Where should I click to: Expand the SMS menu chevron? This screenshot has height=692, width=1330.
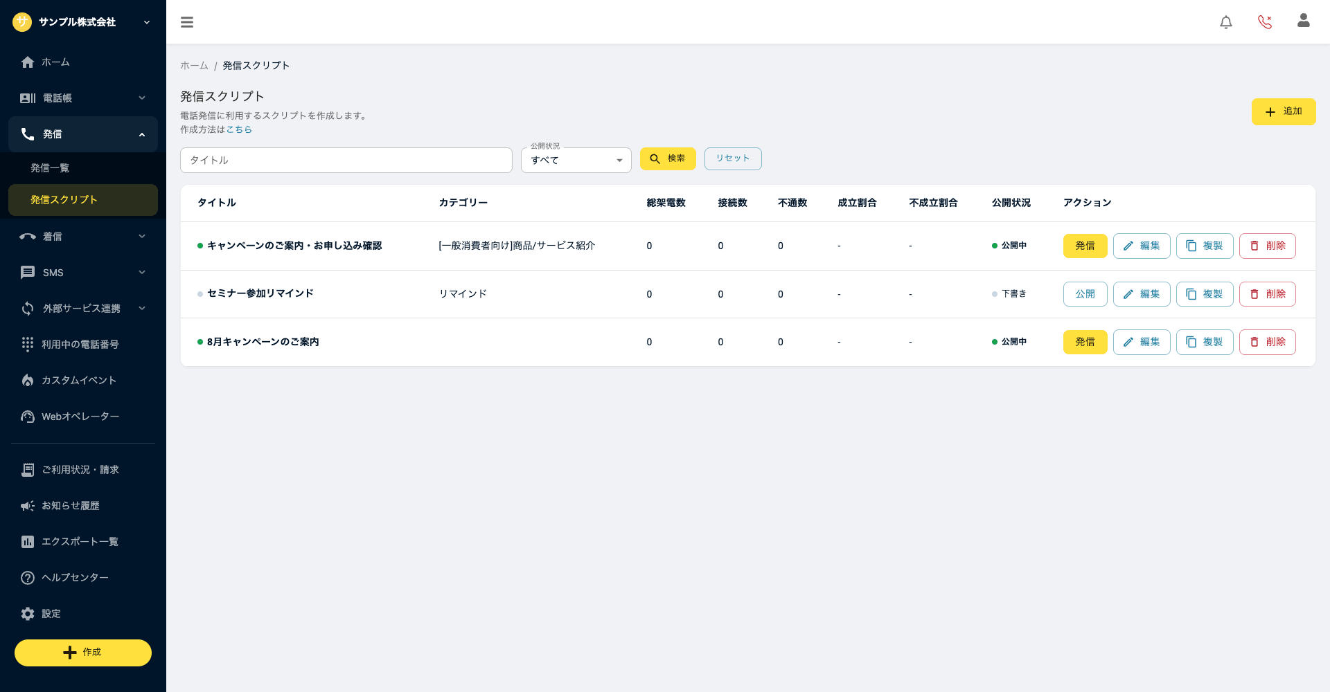[x=142, y=273]
